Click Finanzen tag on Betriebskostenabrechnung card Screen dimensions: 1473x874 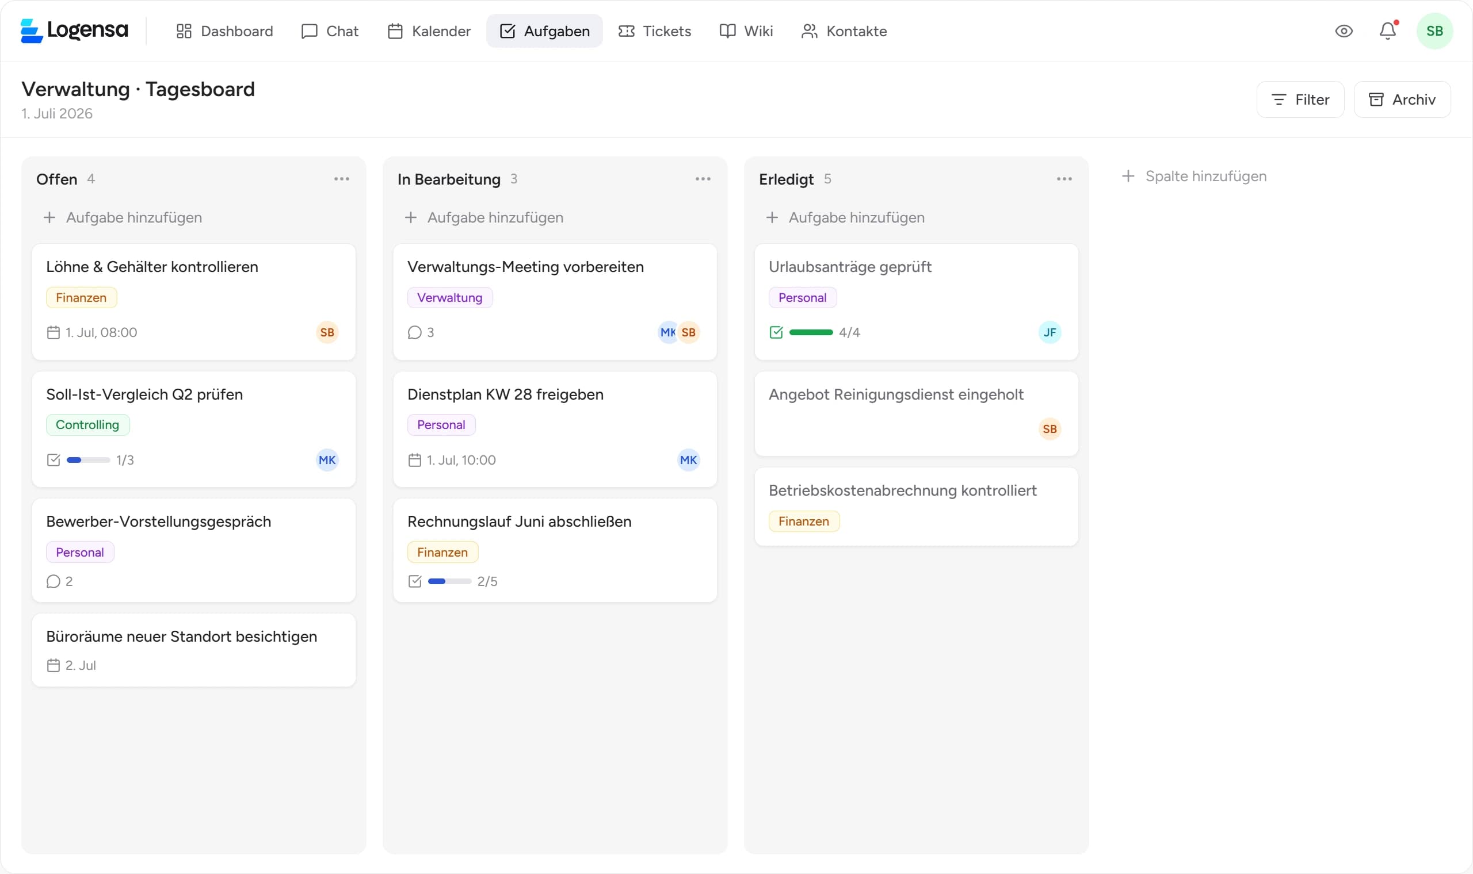click(x=804, y=521)
